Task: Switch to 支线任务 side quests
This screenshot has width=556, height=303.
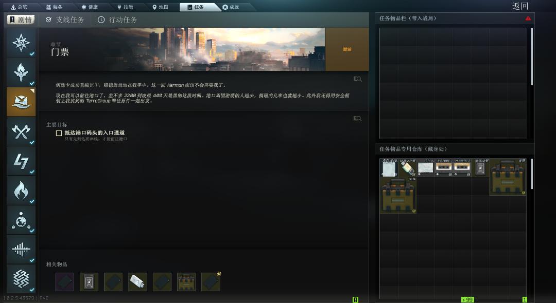Action: point(65,20)
